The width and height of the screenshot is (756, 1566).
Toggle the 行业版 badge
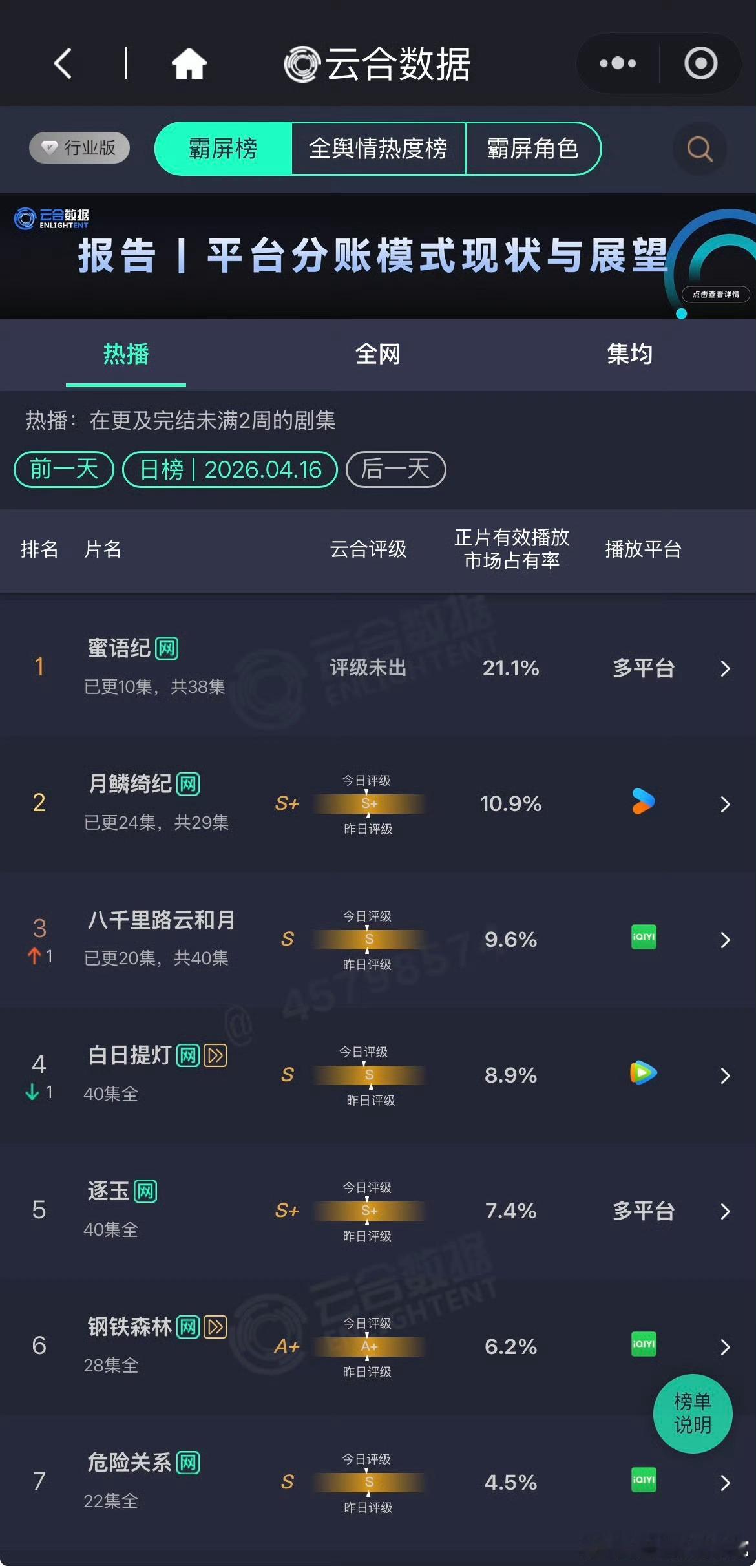[x=79, y=148]
